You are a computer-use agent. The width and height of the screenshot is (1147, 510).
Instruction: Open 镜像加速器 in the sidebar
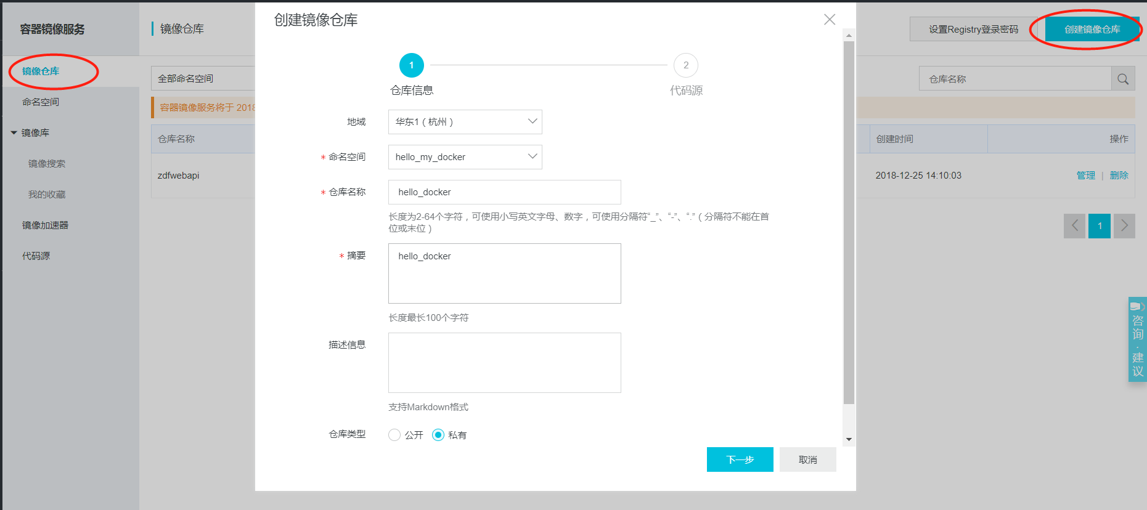[x=46, y=225]
